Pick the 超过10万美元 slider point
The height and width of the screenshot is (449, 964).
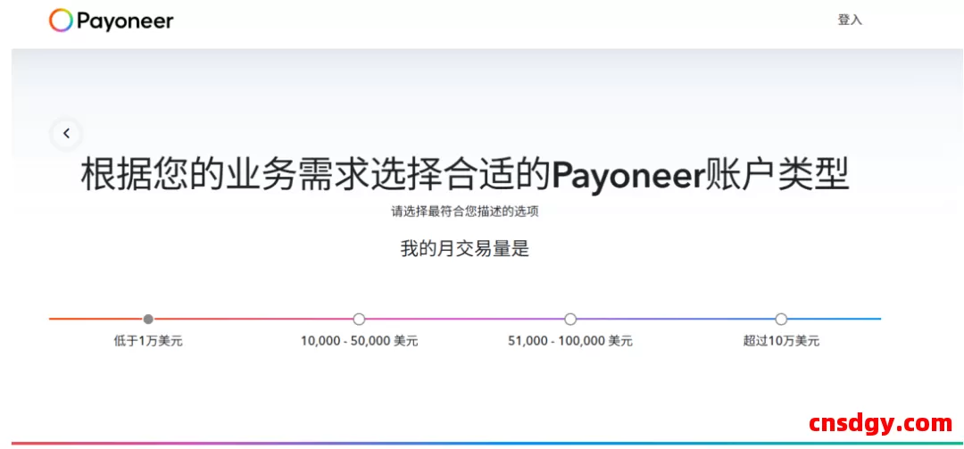click(x=781, y=320)
